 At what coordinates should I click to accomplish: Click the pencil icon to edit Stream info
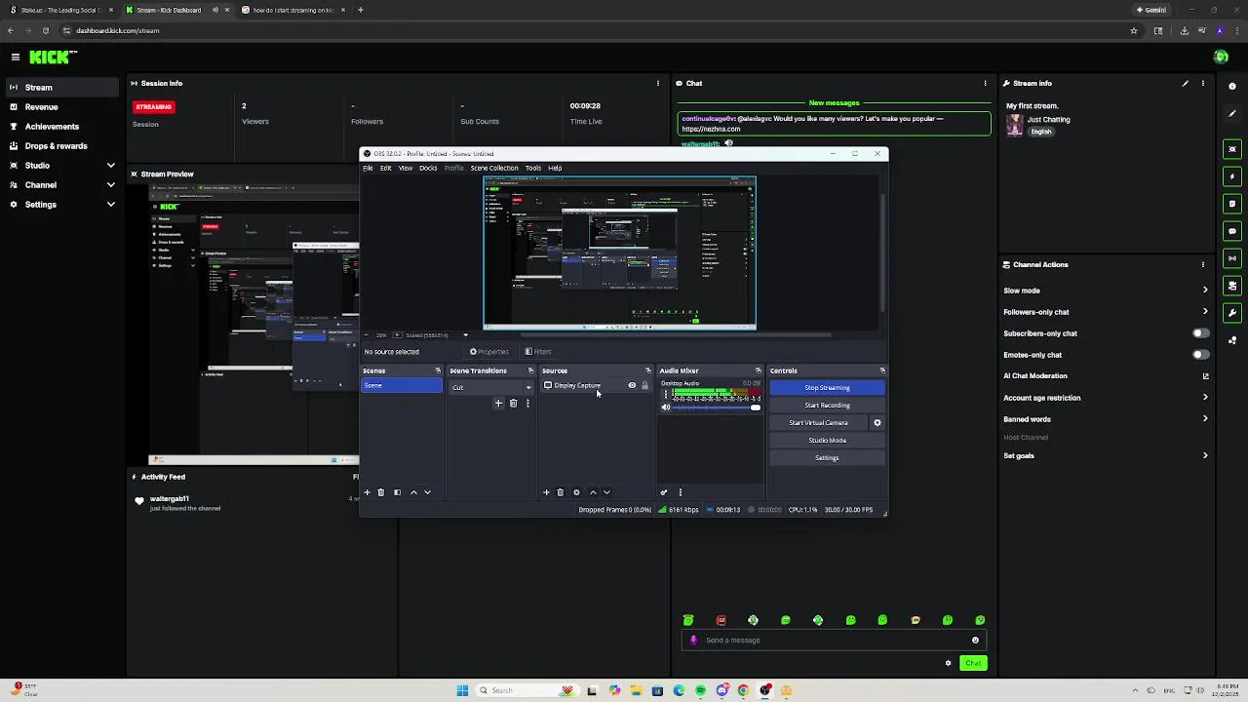pyautogui.click(x=1186, y=84)
